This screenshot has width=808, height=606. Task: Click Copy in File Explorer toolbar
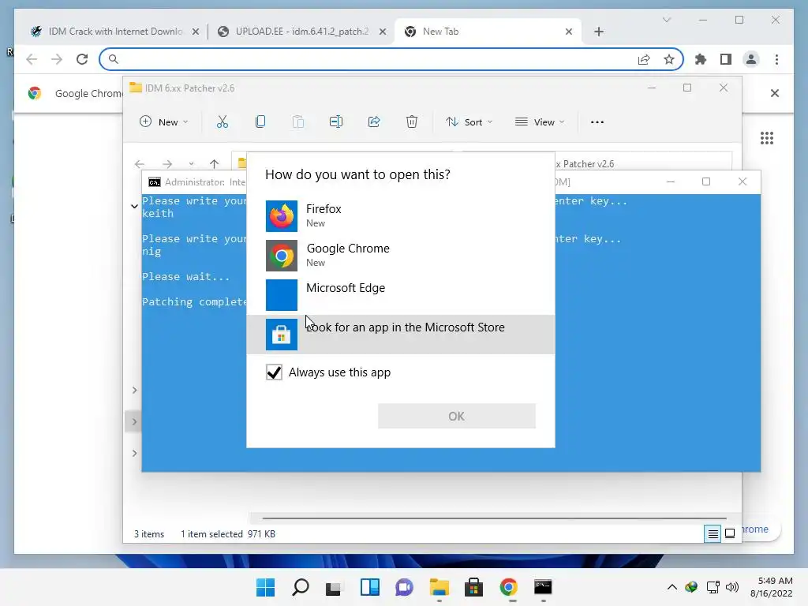tap(260, 122)
